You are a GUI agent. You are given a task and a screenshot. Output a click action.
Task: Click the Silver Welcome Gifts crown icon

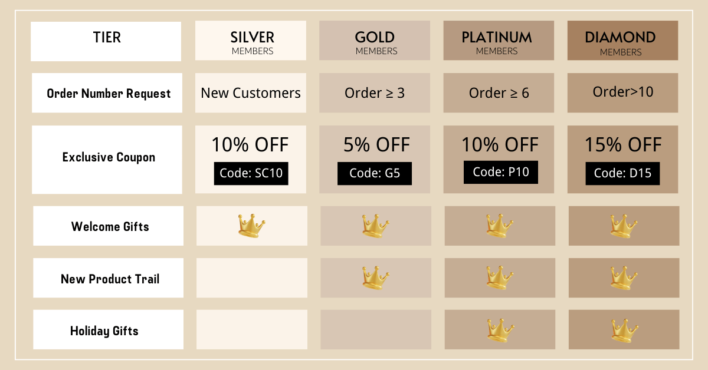[251, 226]
